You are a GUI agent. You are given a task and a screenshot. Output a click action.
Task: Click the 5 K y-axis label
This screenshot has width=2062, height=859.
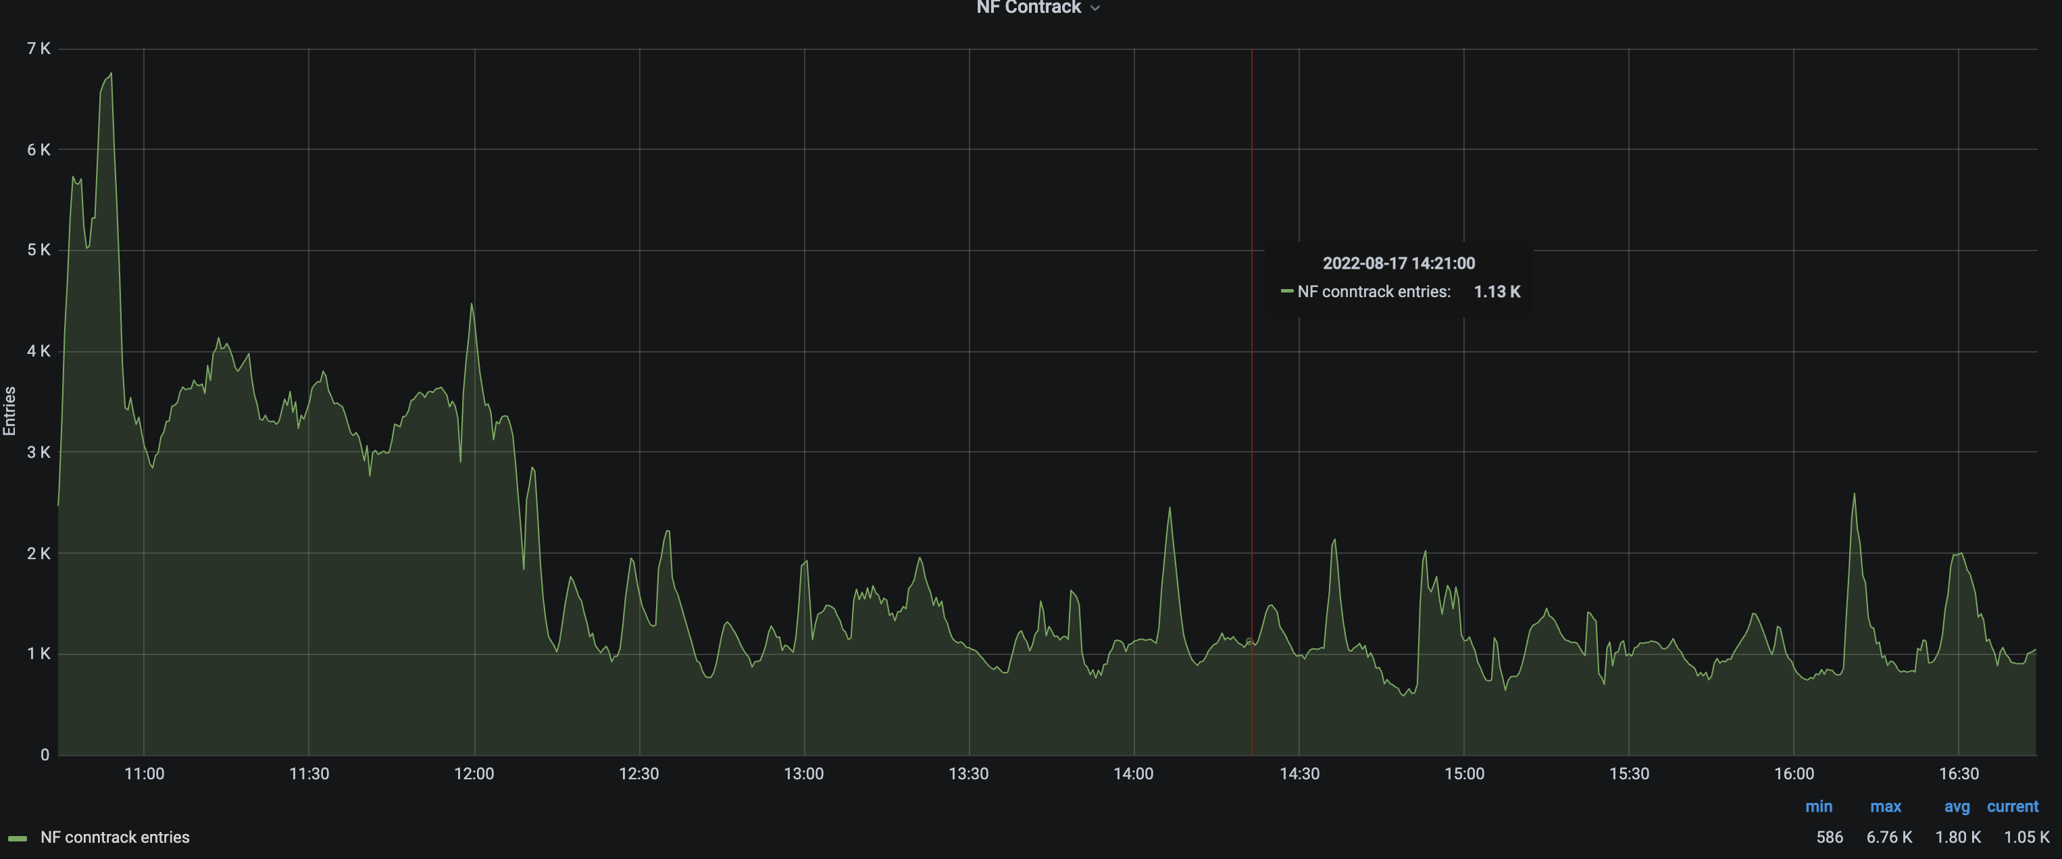tap(39, 250)
